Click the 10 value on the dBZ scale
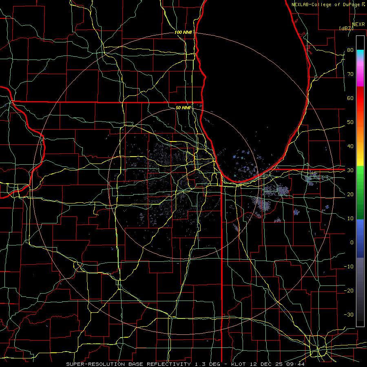 point(350,219)
